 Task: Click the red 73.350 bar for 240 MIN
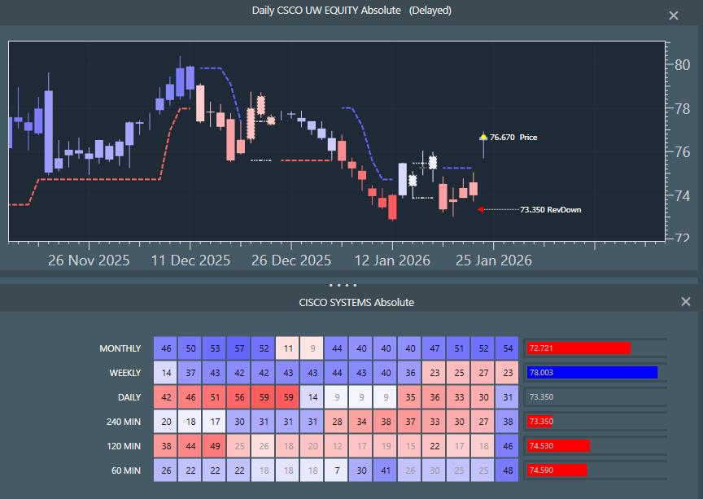click(539, 422)
